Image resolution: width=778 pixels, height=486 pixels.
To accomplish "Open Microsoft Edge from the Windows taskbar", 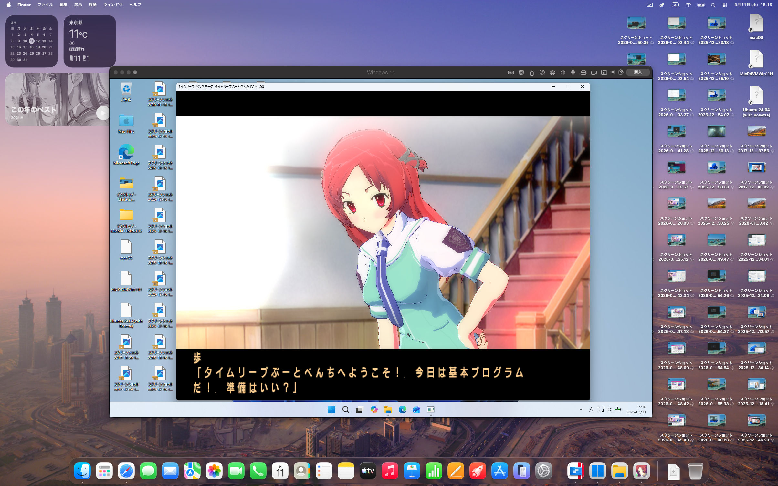I will point(402,410).
